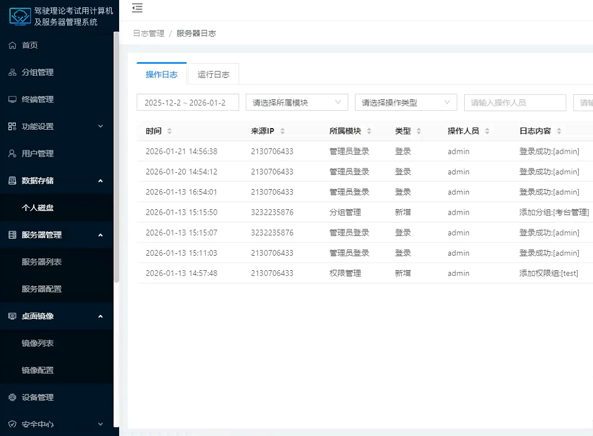Viewport: 593px width, 436px height.
Task: Click the group icon beside 分组管理
Action: 13,72
